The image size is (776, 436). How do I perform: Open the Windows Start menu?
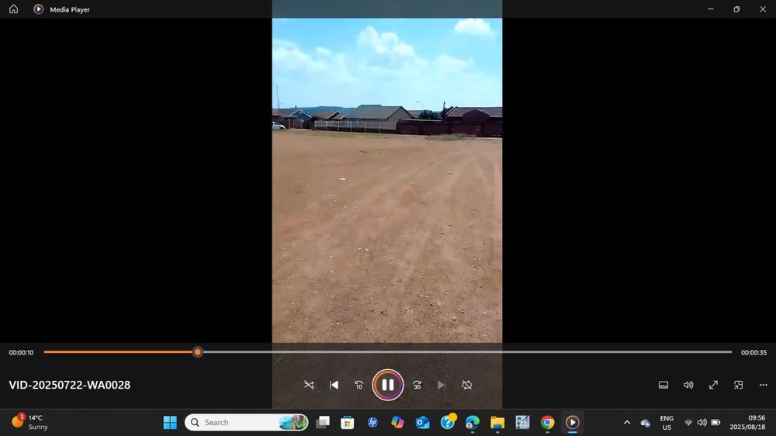coord(170,423)
